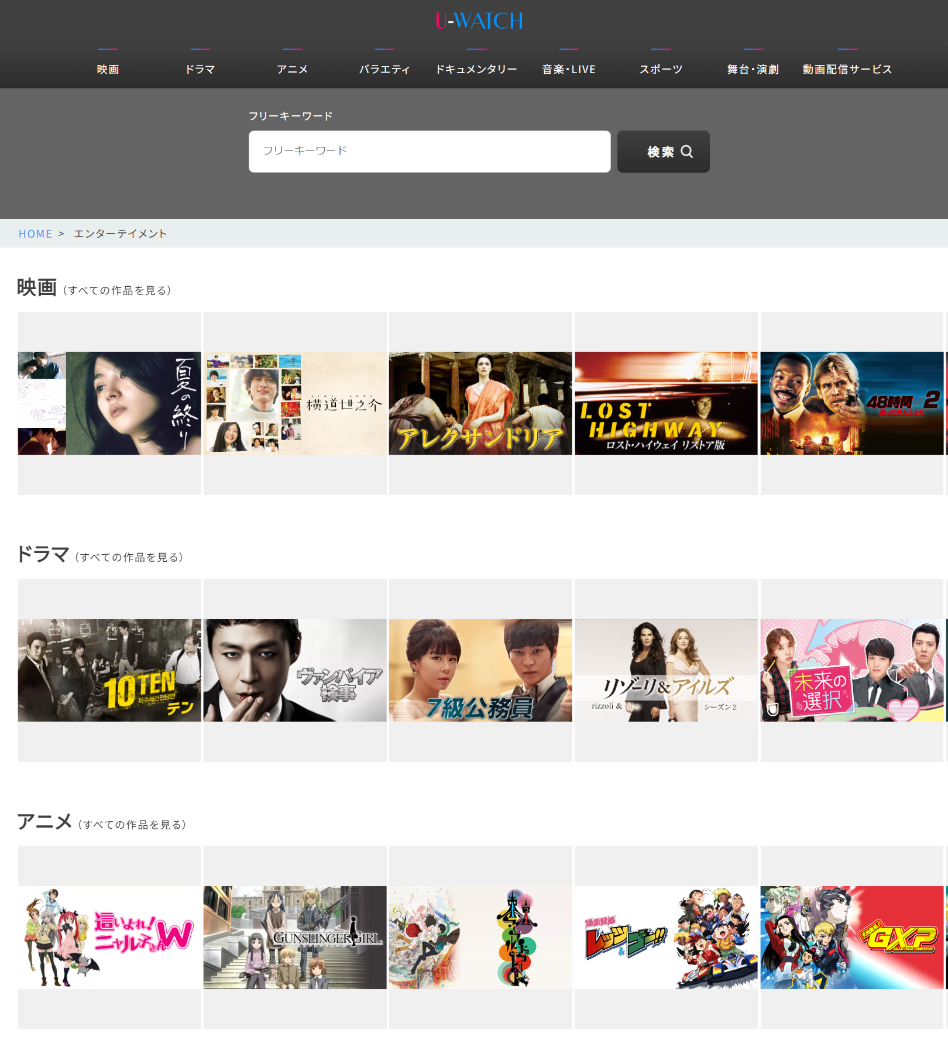The height and width of the screenshot is (1047, 948).
Task: Open the アレクサンドリア movie thumbnail
Action: 480,403
